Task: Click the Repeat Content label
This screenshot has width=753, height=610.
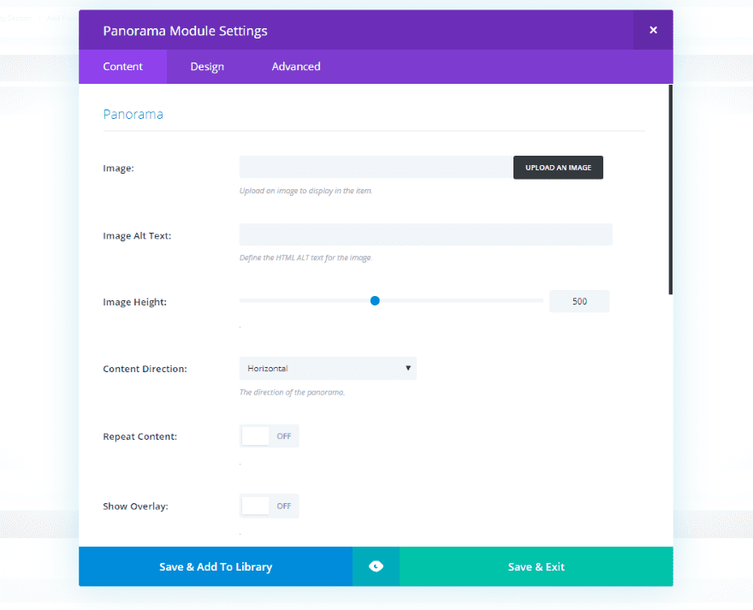Action: (139, 436)
